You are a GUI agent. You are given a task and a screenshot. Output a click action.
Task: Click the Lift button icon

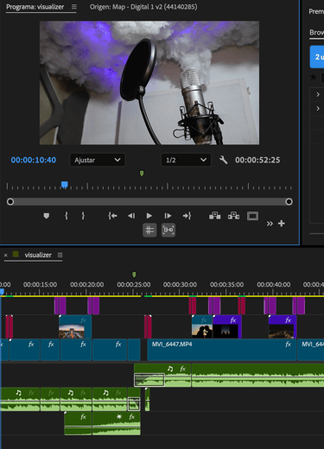[215, 216]
